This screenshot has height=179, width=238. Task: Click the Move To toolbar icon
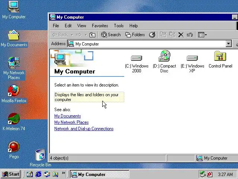tap(163, 35)
